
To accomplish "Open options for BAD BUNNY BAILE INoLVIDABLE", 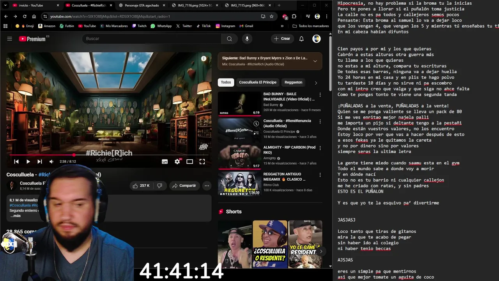I will [320, 95].
